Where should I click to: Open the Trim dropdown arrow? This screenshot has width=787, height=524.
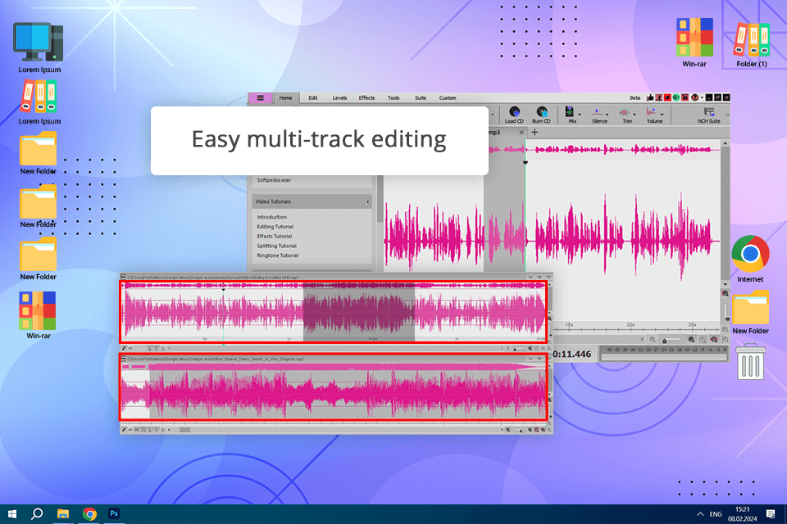(635, 115)
